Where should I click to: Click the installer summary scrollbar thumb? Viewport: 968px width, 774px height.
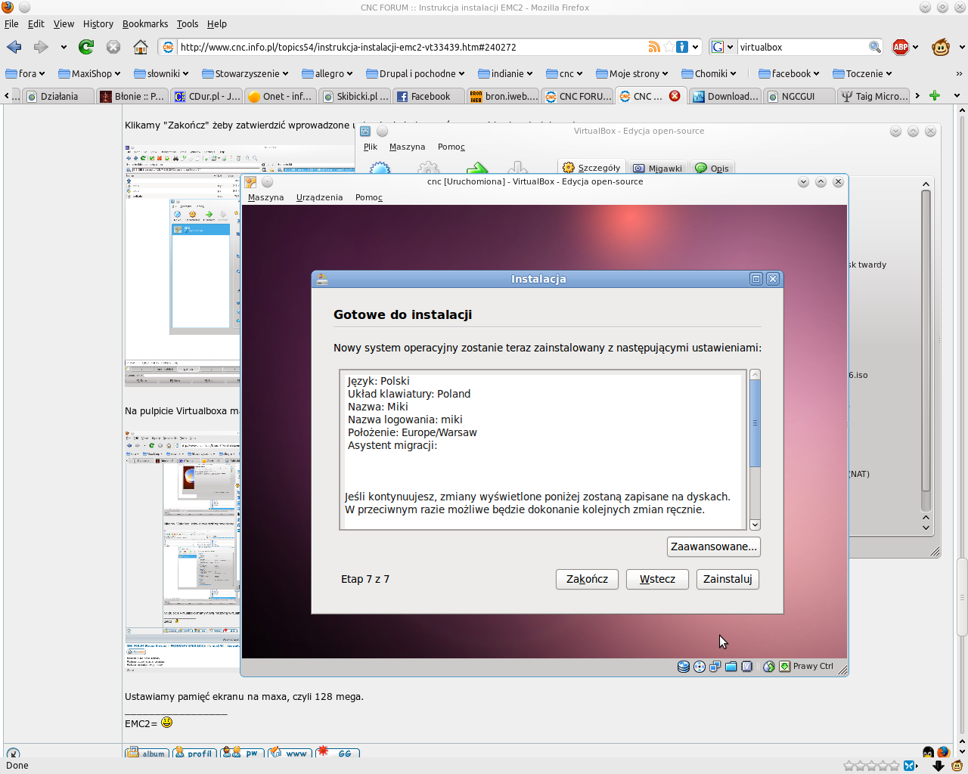point(755,424)
